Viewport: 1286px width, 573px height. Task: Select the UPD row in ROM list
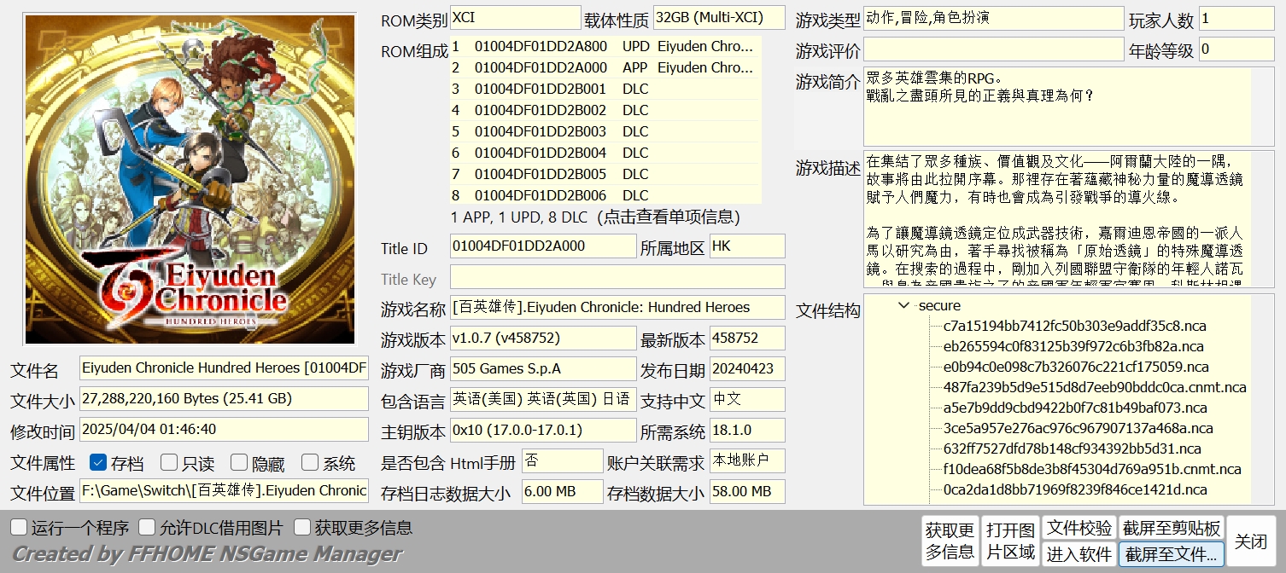click(x=605, y=46)
